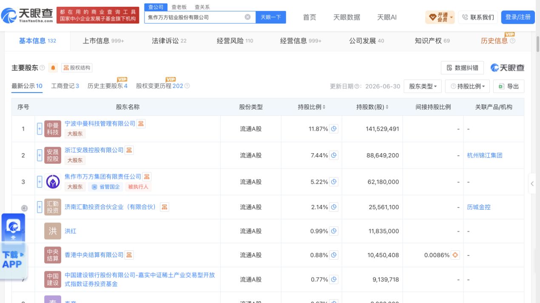Viewport: 540px width, 303px height.
Task: Click equity structure icon beside 香港中央结算有限公司
Action: 129,255
